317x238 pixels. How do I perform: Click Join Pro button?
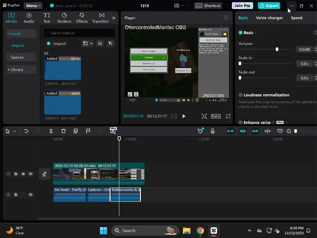(242, 6)
